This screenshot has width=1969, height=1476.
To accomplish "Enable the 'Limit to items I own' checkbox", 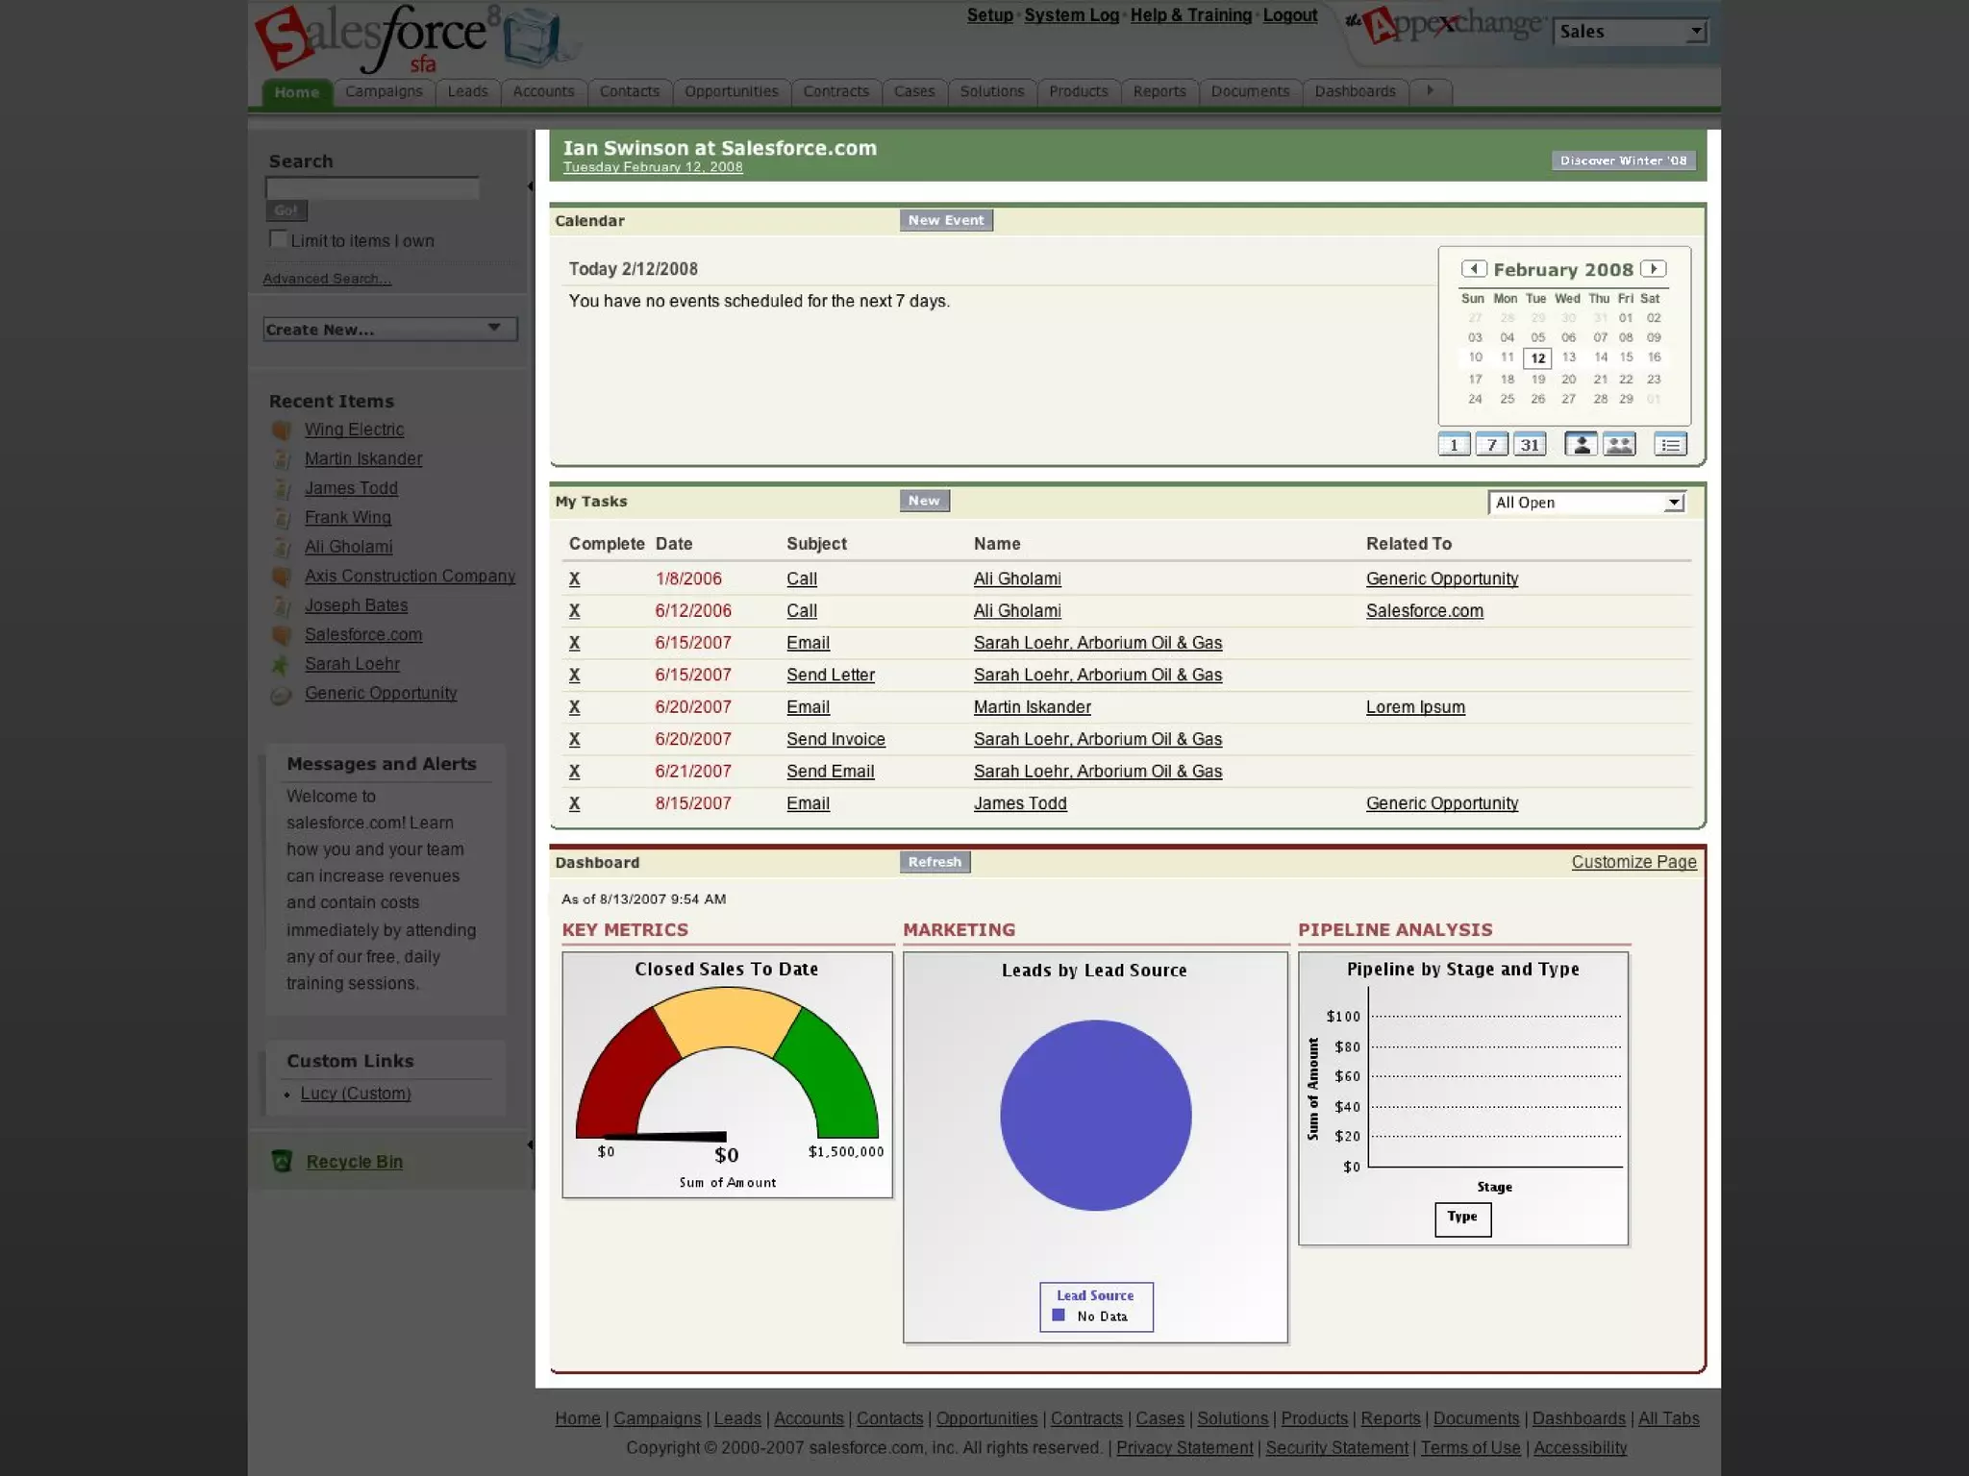I will [278, 239].
